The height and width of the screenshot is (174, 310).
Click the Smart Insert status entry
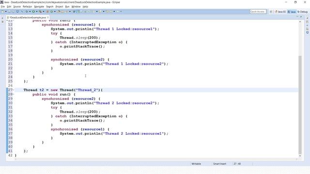pyautogui.click(x=219, y=164)
